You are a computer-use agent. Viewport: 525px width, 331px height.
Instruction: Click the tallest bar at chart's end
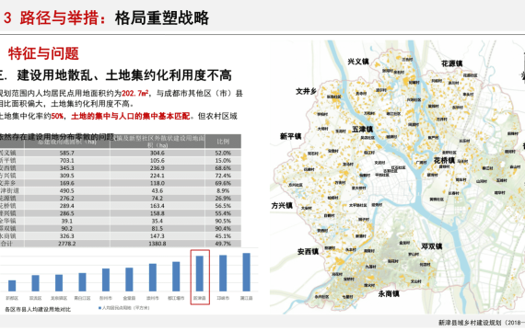point(247,272)
